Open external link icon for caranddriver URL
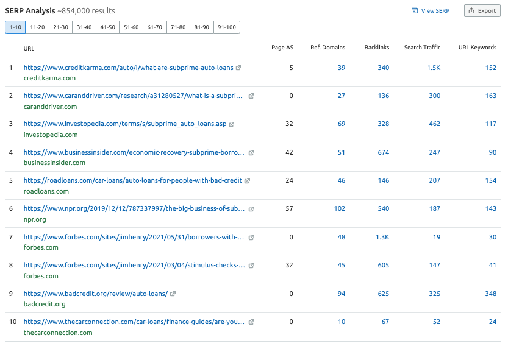 251,96
